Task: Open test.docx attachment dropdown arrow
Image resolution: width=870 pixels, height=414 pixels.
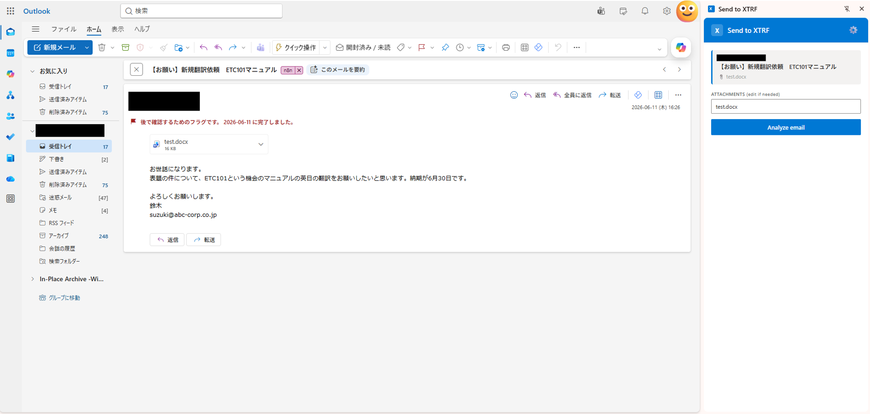Action: pos(261,144)
